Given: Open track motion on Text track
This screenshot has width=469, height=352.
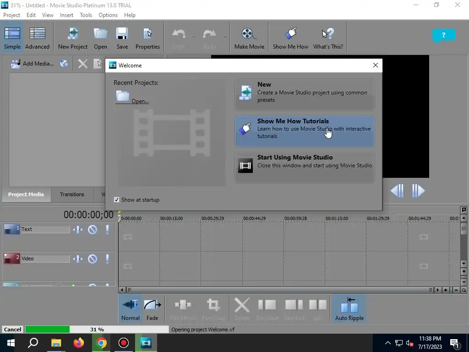Looking at the screenshot, I should 78,230.
